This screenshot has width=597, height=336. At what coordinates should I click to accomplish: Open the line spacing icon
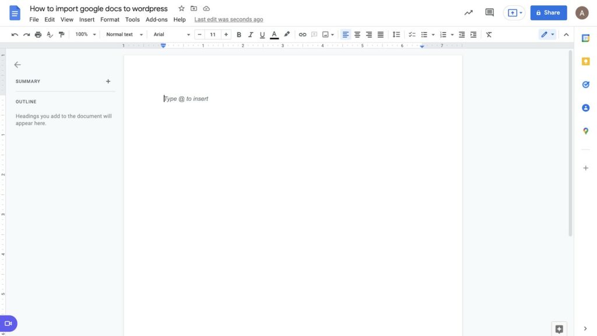[397, 34]
